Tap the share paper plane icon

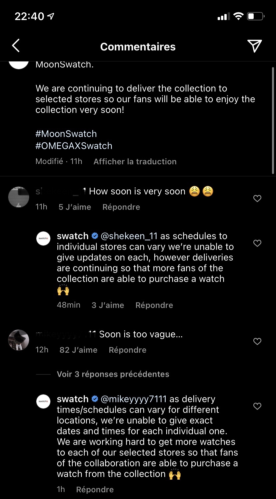coord(254,46)
